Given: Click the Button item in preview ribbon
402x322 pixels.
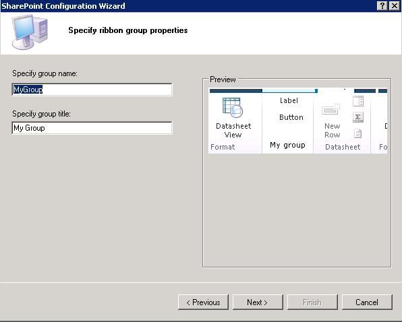Looking at the screenshot, I should click(291, 117).
